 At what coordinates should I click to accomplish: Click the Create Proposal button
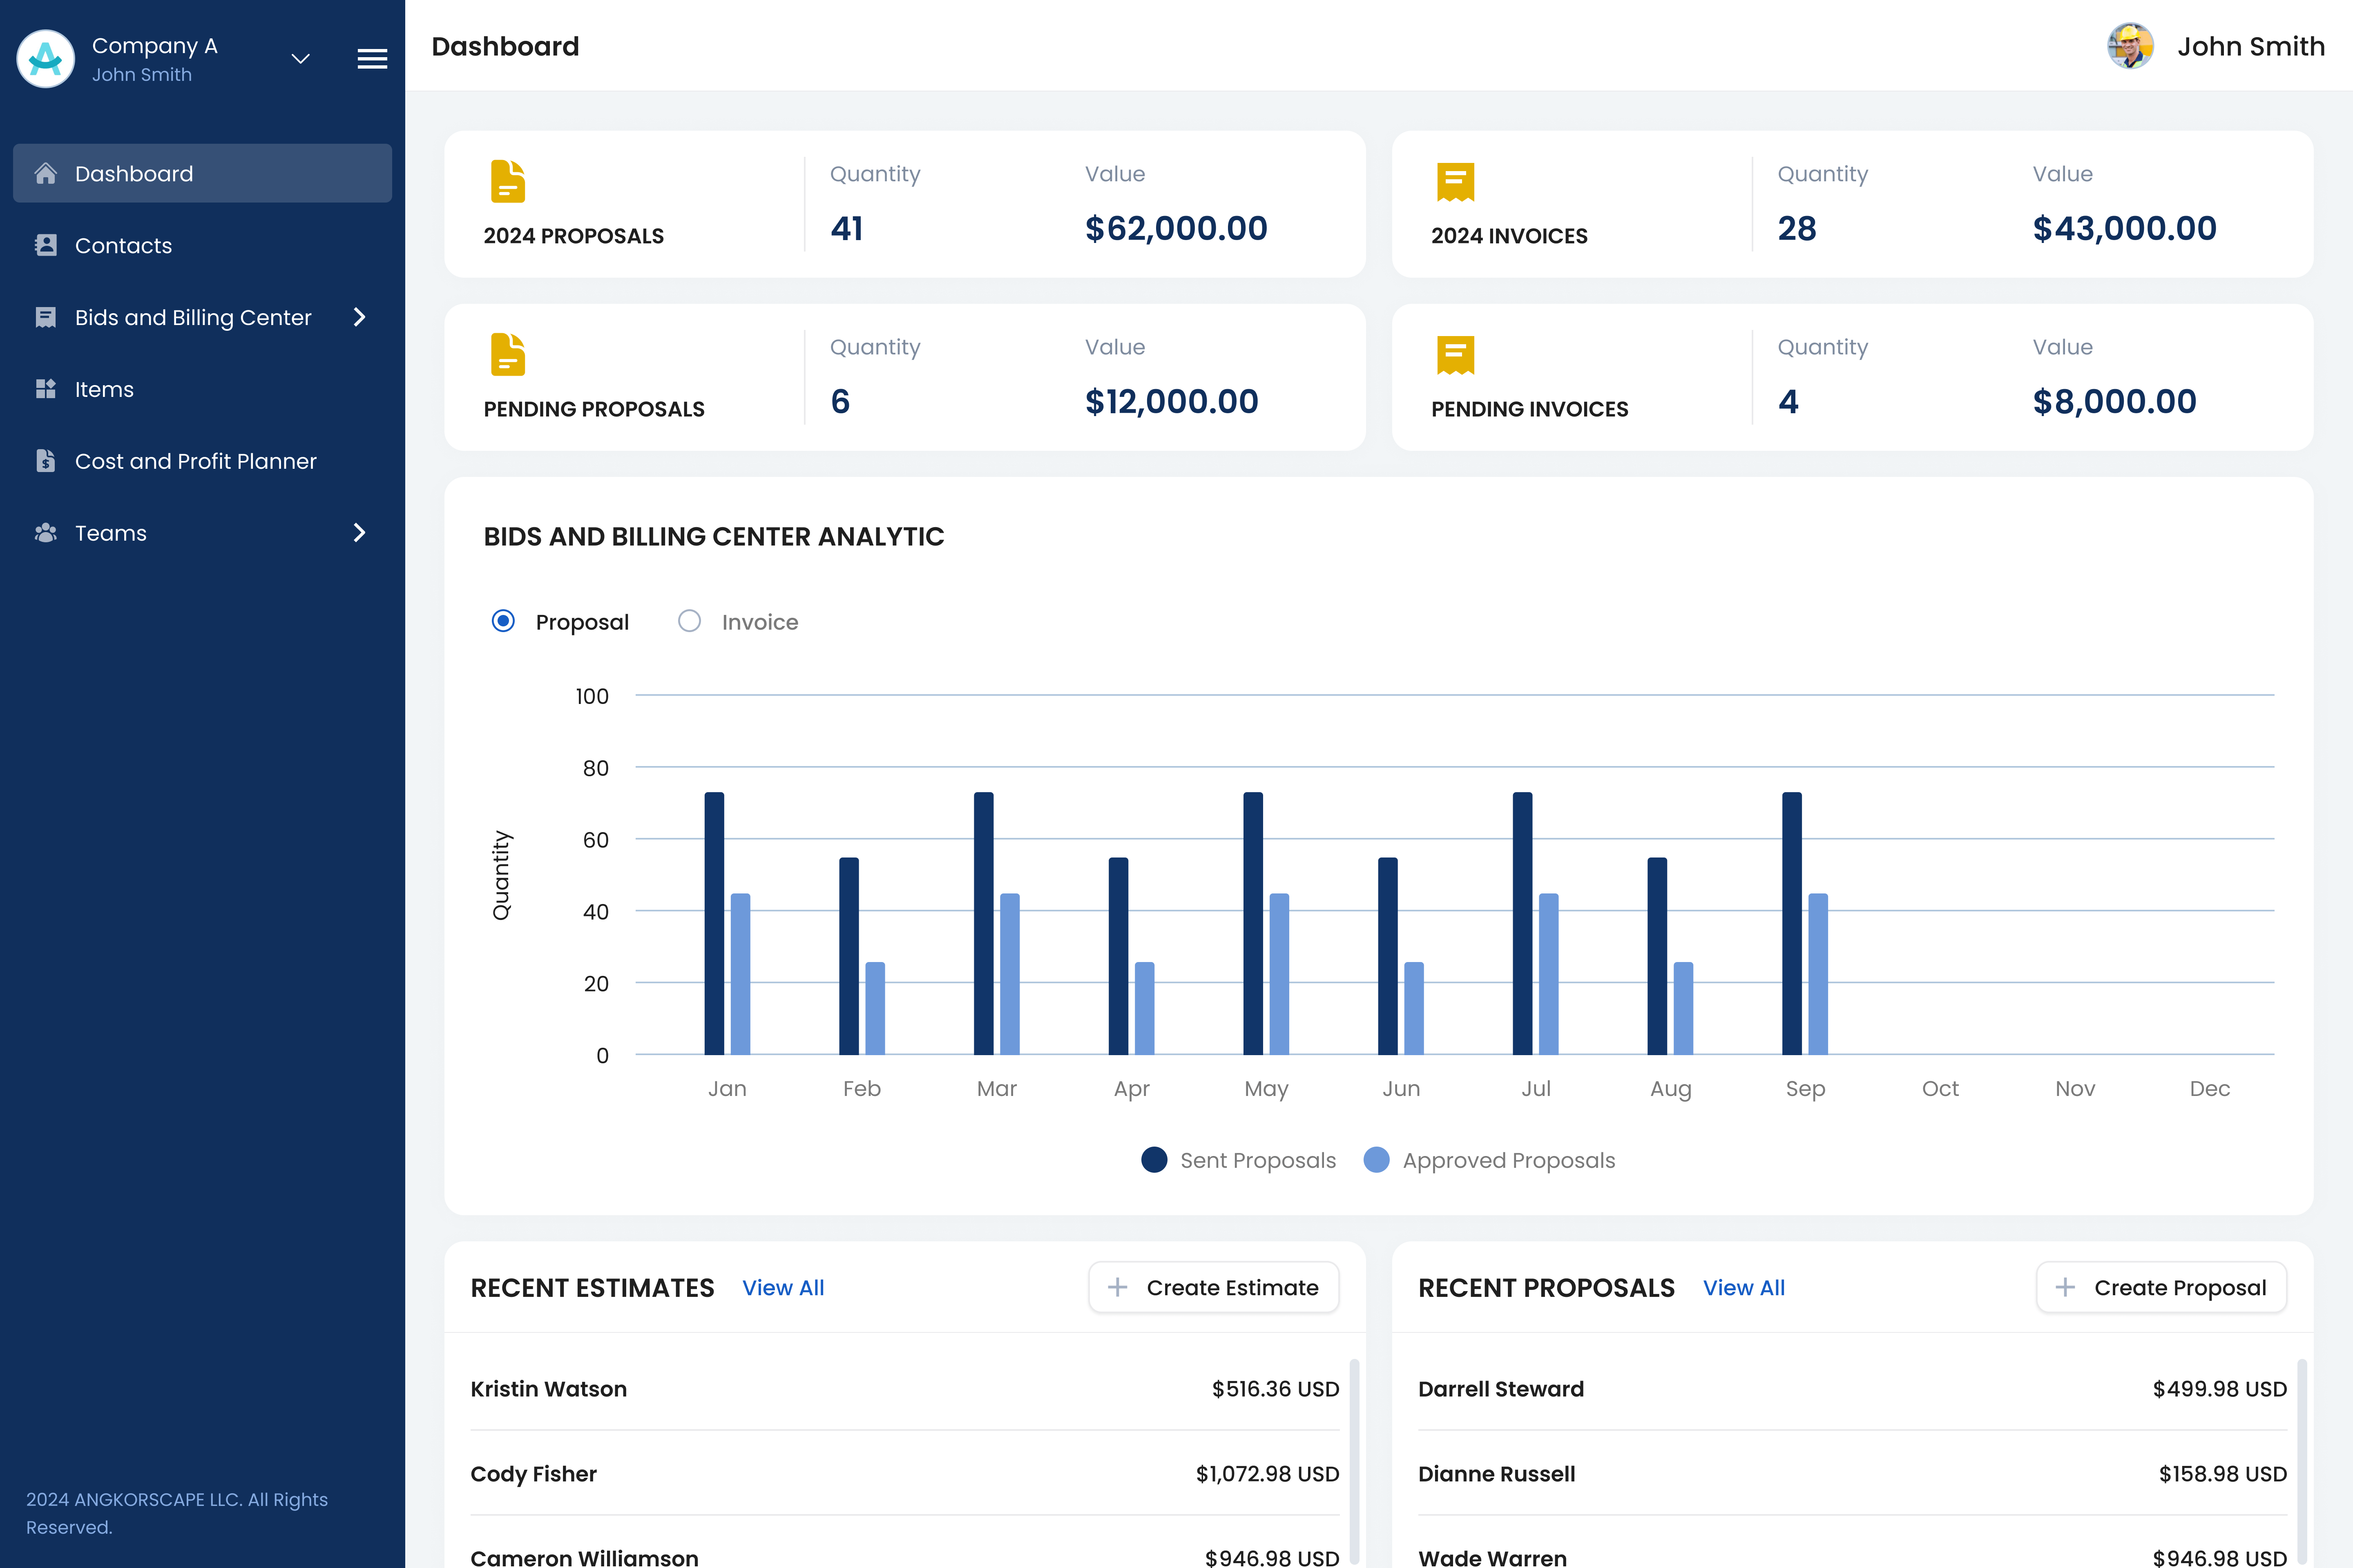[2161, 1287]
